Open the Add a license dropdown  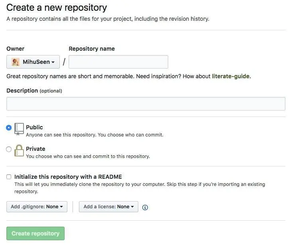click(108, 207)
